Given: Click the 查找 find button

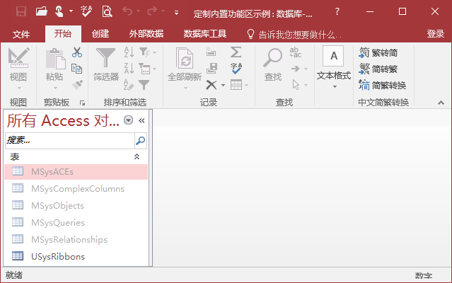Looking at the screenshot, I should (273, 64).
